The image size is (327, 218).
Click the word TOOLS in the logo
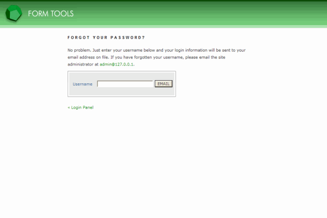coord(62,14)
